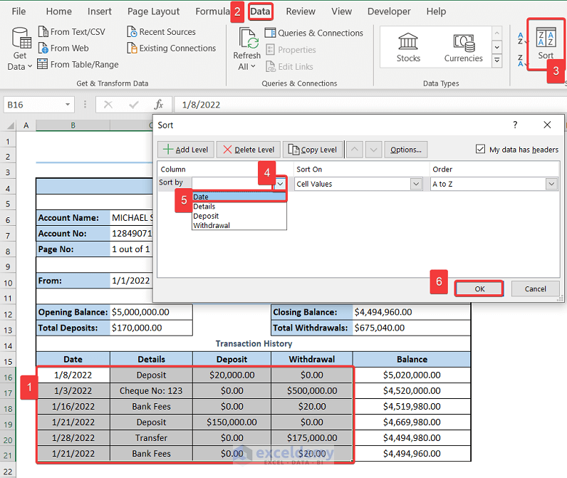Expand the Name Box dropdown arrow
567x478 pixels.
(x=68, y=105)
